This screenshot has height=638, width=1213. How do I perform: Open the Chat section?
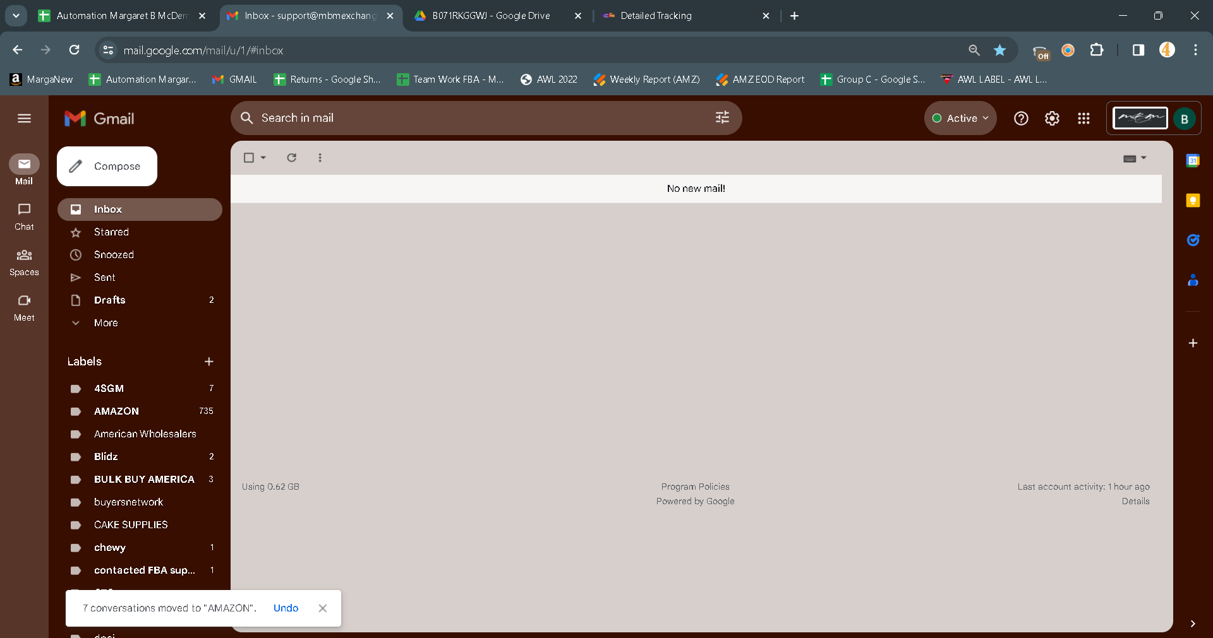[24, 216]
